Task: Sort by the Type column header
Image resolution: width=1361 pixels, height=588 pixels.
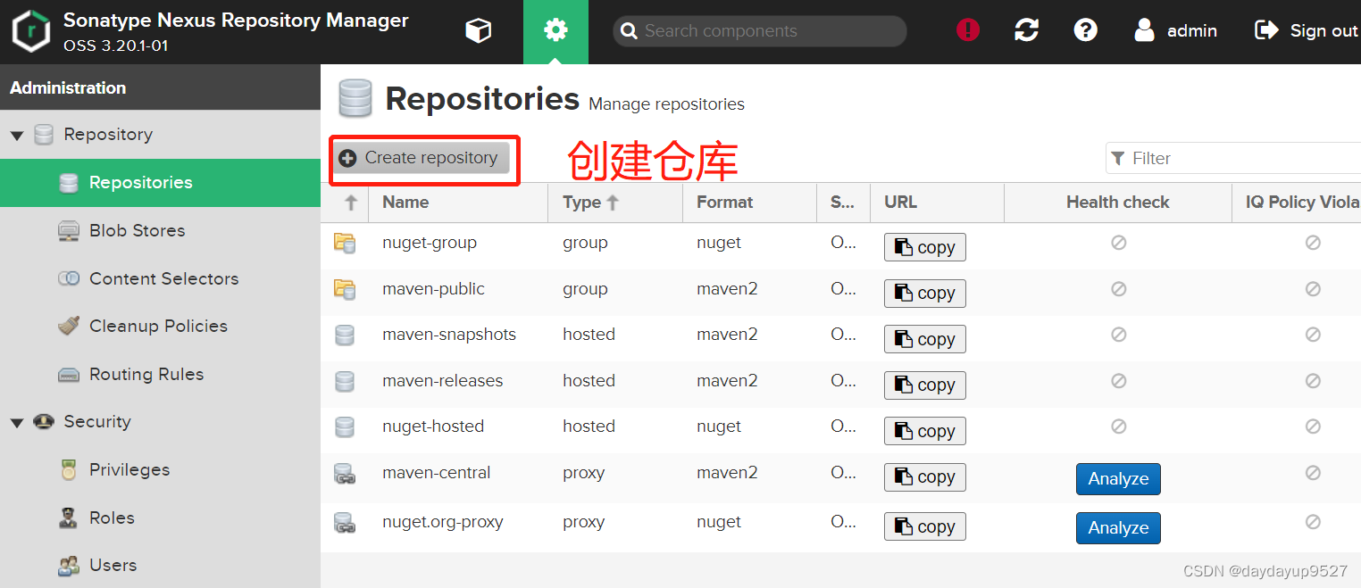Action: pyautogui.click(x=614, y=203)
